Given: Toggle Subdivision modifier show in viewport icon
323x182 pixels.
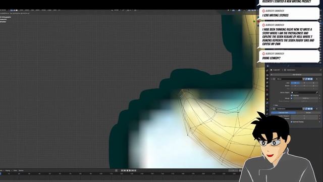Looking at the screenshot, I should (x=309, y=109).
